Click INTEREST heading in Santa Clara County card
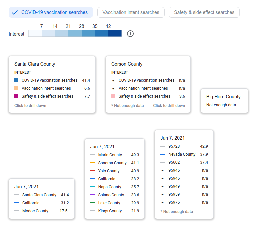 [x=23, y=72]
